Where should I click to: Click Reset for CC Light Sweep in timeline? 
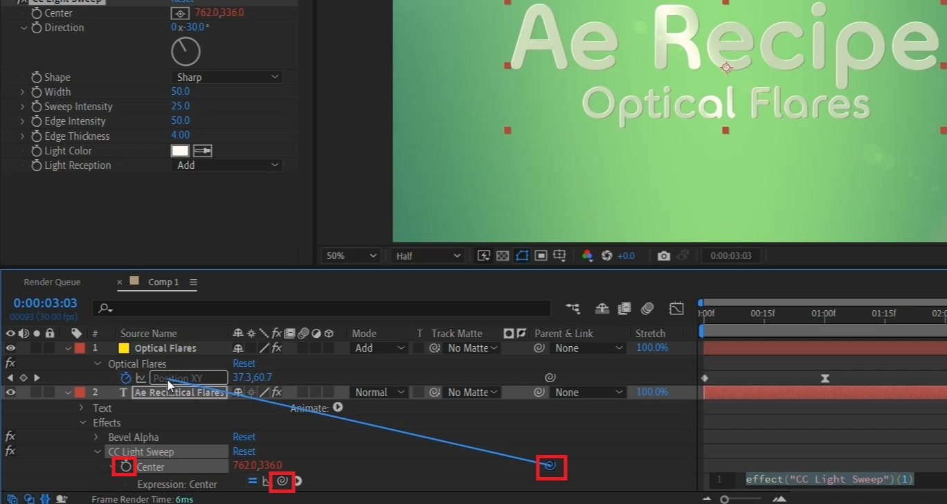point(244,451)
